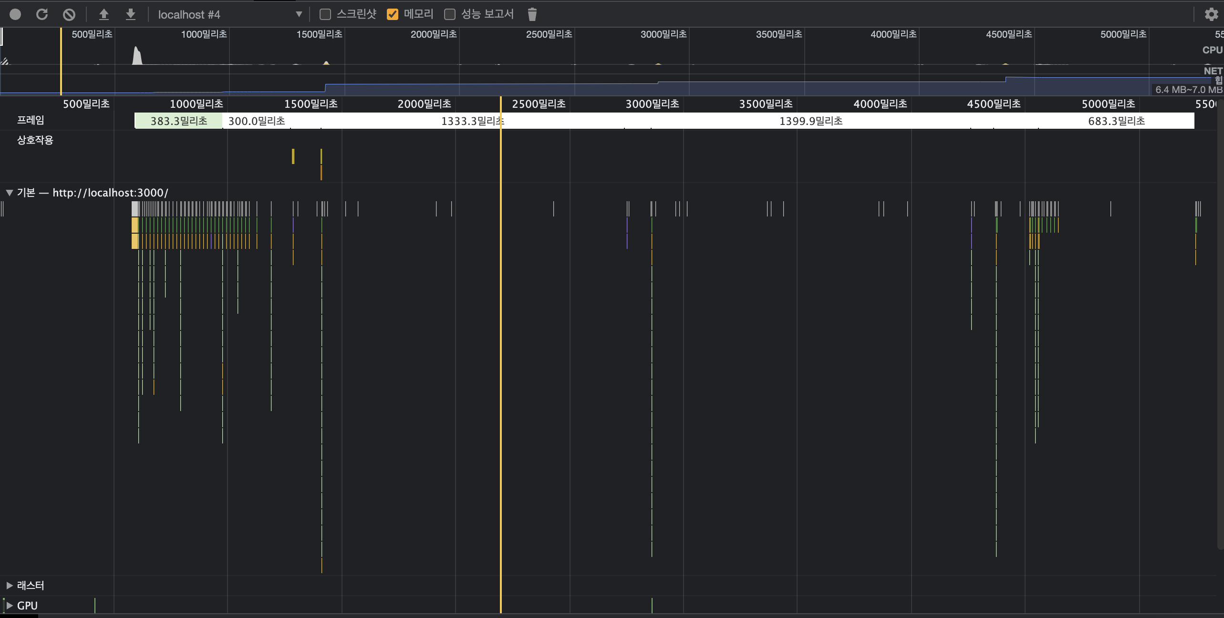Uncheck the 메모리 checkbox
This screenshot has height=618, width=1224.
pos(393,14)
